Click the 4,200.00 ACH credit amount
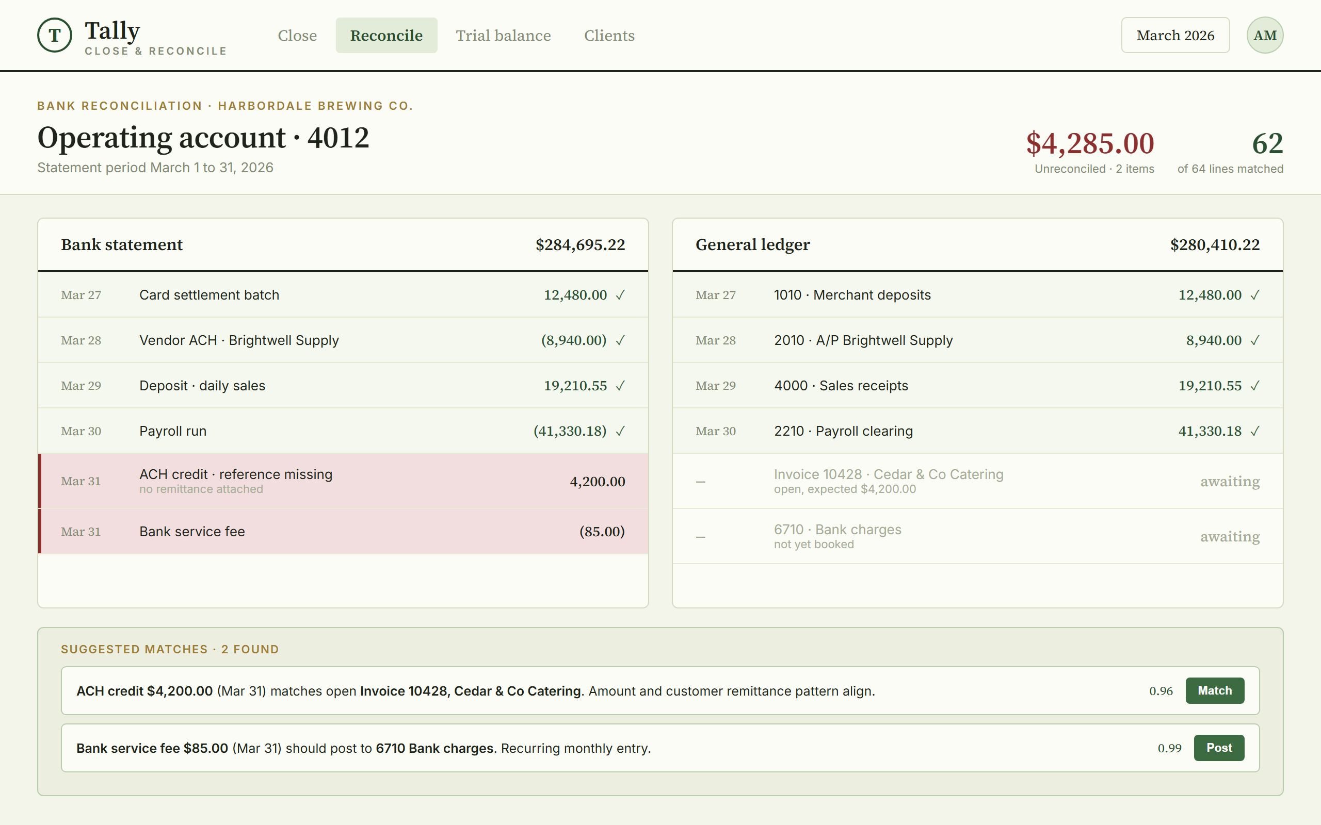The height and width of the screenshot is (825, 1321). click(x=597, y=482)
